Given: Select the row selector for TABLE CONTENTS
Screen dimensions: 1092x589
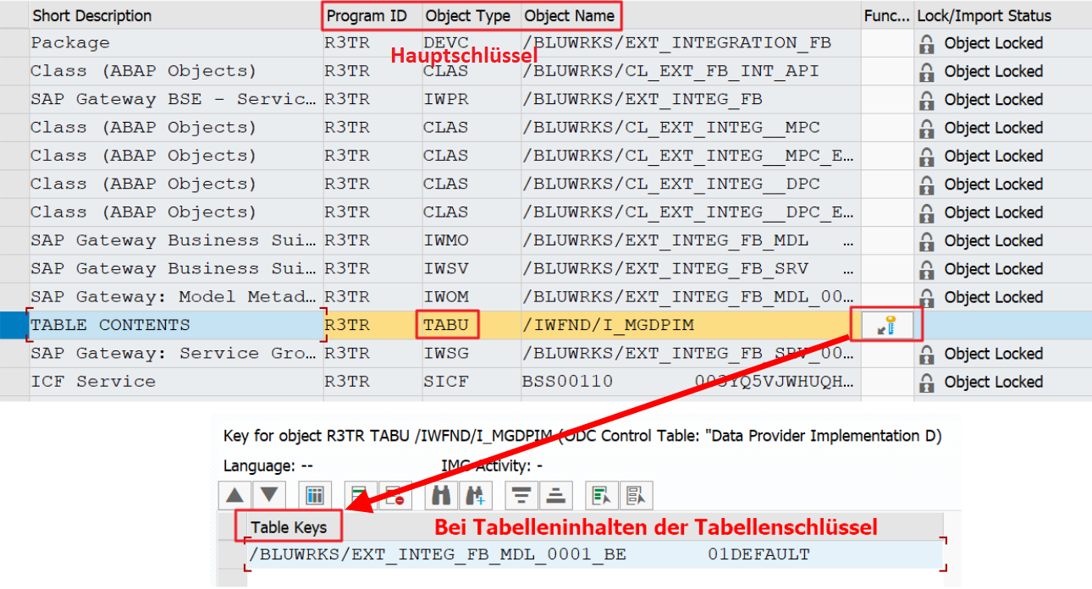Looking at the screenshot, I should click(x=14, y=326).
